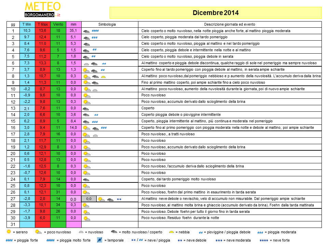This screenshot has width=328, height=246.
Task: Select the overcast cloud icon on day 13
Action: pyautogui.click(x=86, y=109)
